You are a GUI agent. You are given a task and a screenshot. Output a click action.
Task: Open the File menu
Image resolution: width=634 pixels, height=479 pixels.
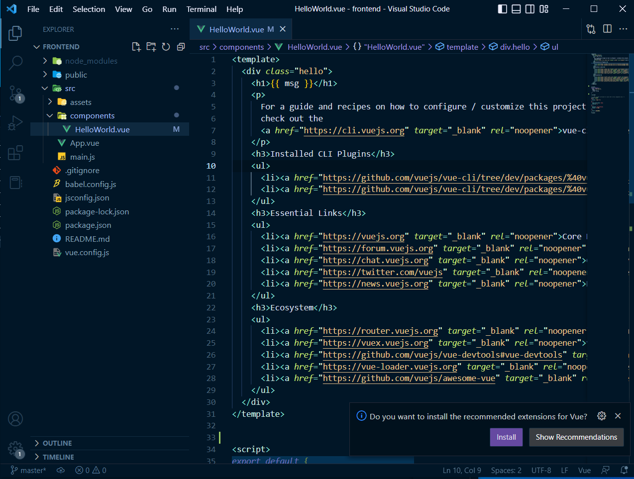pyautogui.click(x=33, y=9)
